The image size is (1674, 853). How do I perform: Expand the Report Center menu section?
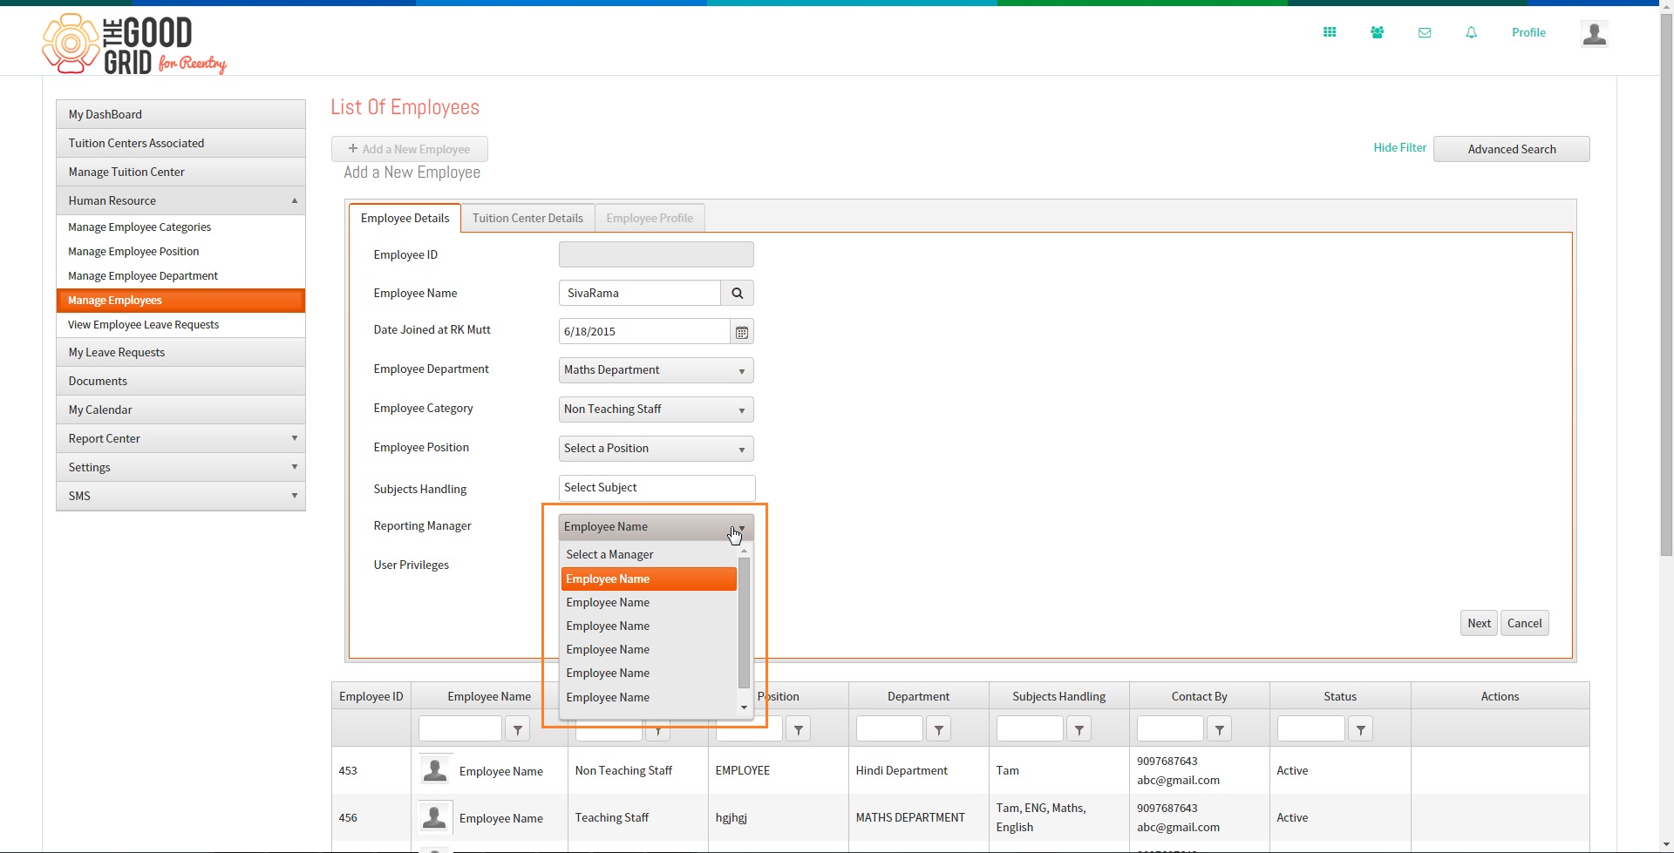pyautogui.click(x=180, y=438)
